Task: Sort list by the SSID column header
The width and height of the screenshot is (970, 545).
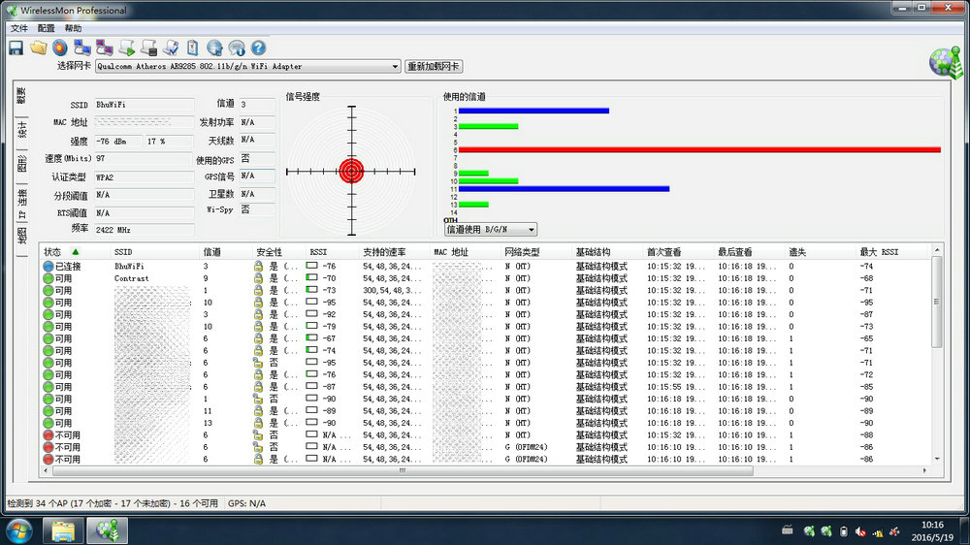Action: tap(154, 252)
